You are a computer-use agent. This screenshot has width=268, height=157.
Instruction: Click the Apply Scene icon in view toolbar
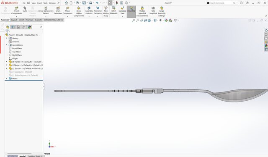coord(170,20)
